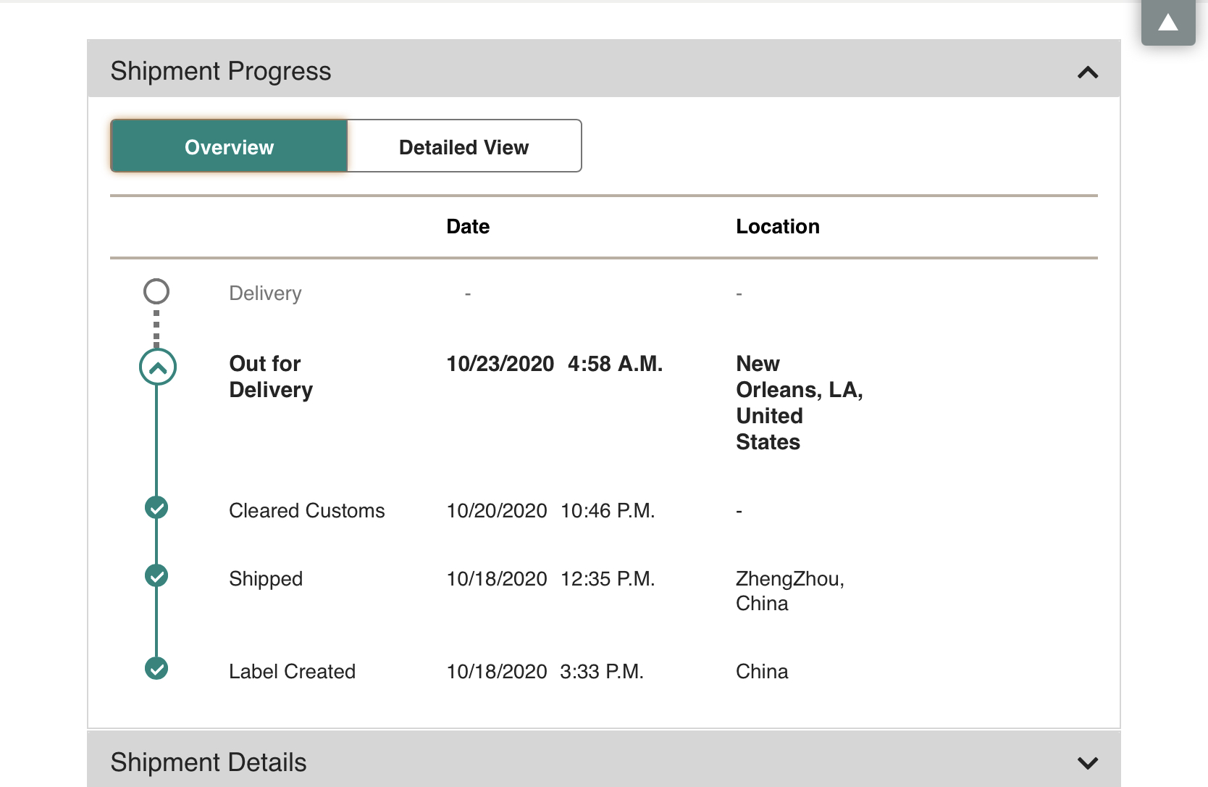The image size is (1208, 787).
Task: Click the Shipment Details header title
Action: point(209,762)
